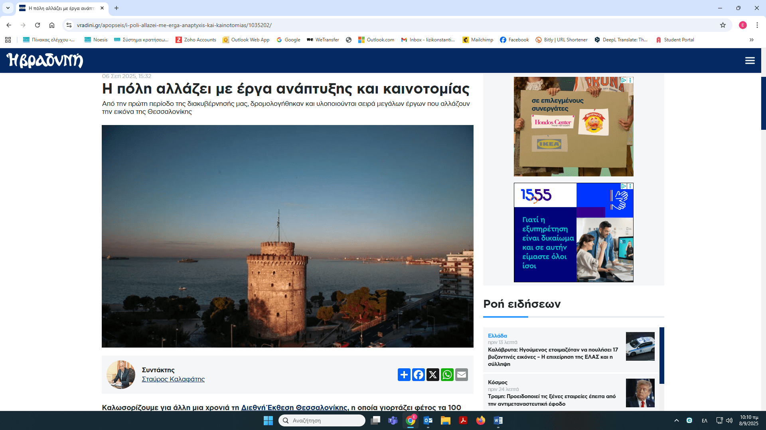Open the Zoho Accounts bookmark
The height and width of the screenshot is (430, 766).
tap(196, 40)
